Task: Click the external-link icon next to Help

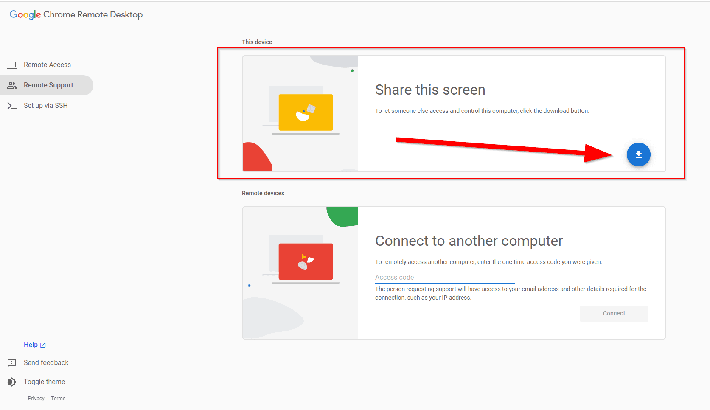Action: 43,345
